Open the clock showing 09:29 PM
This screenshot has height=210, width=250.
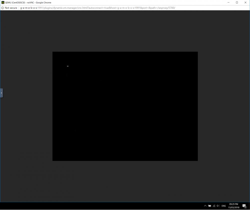[x=233, y=206]
